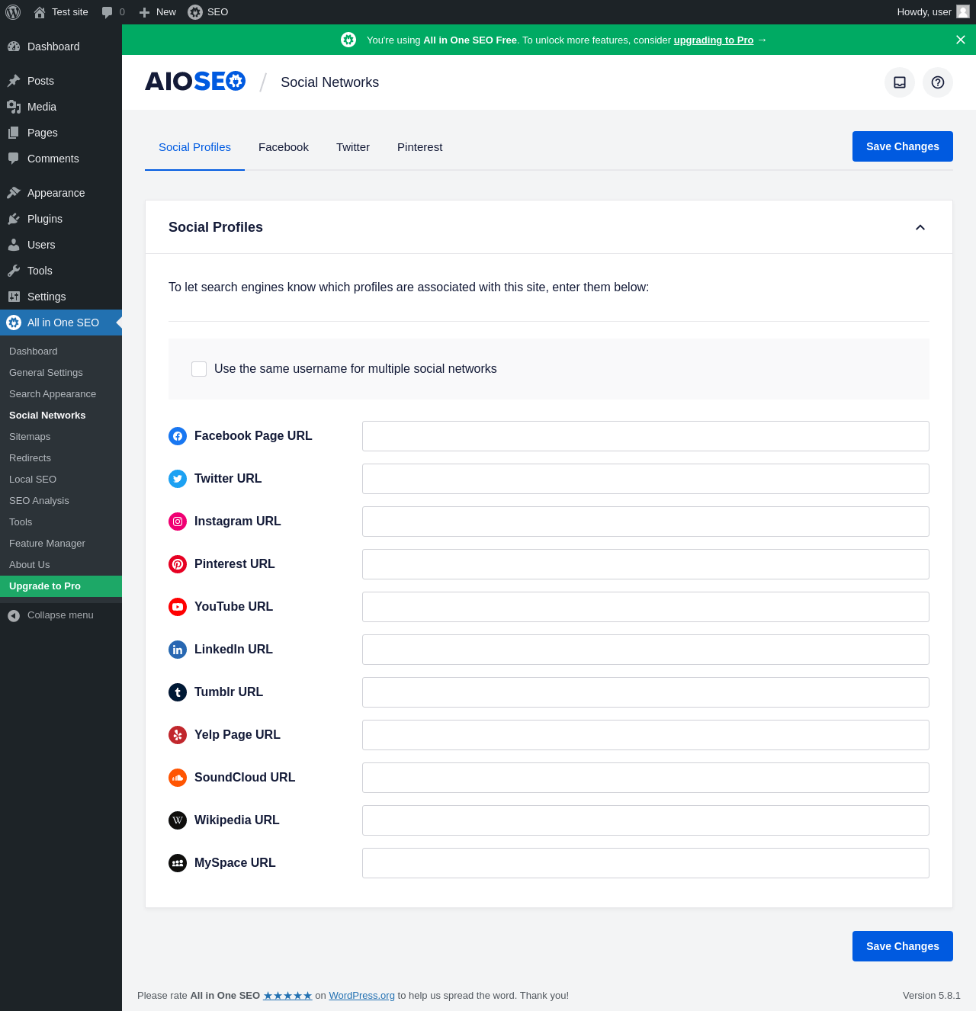
Task: Open the comments bubble in admin bar
Action: click(113, 12)
